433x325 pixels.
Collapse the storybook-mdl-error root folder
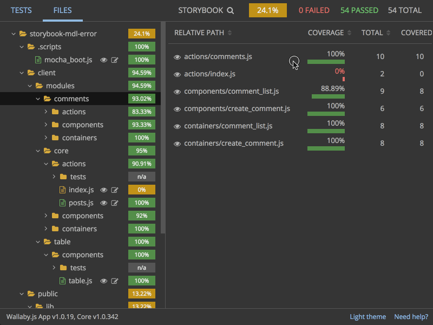(x=14, y=34)
